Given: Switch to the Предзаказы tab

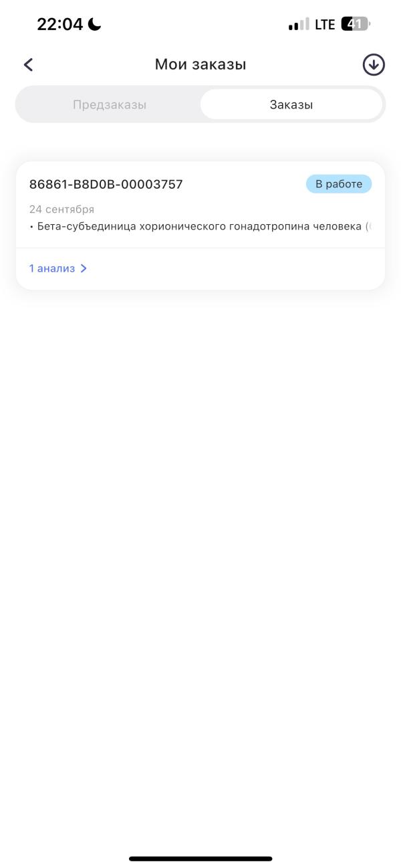Looking at the screenshot, I should tap(110, 105).
